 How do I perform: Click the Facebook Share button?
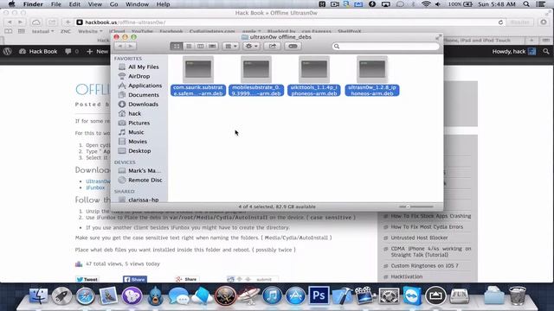[135, 279]
